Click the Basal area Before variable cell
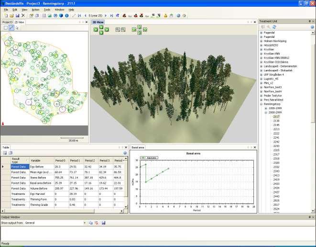The height and width of the screenshot is (247, 316). (x=42, y=183)
